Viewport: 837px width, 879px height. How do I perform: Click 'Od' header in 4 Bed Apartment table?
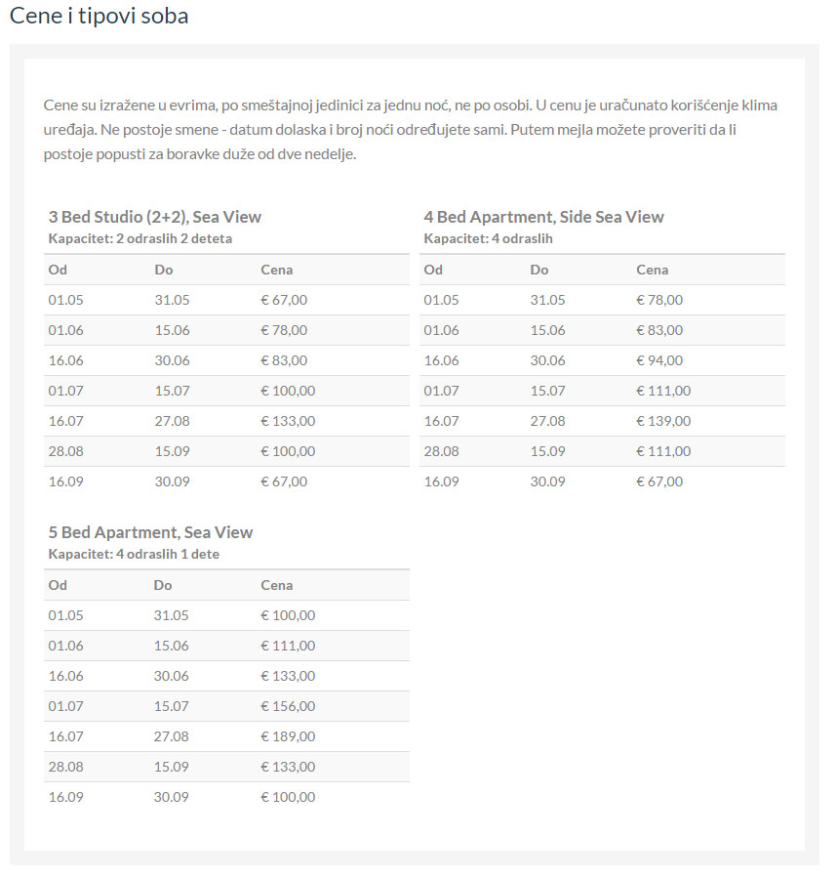tap(433, 270)
